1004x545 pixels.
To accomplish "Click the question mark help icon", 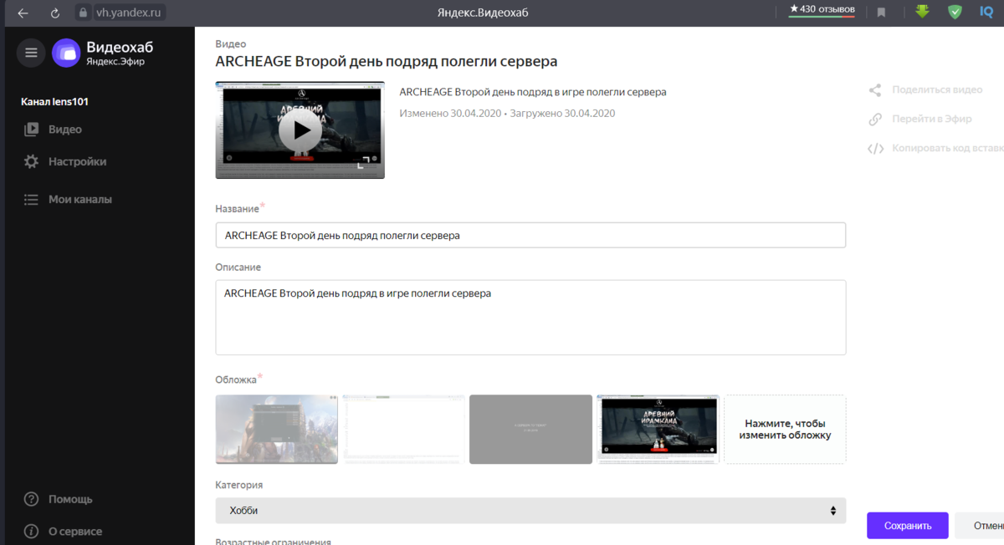I will coord(31,499).
